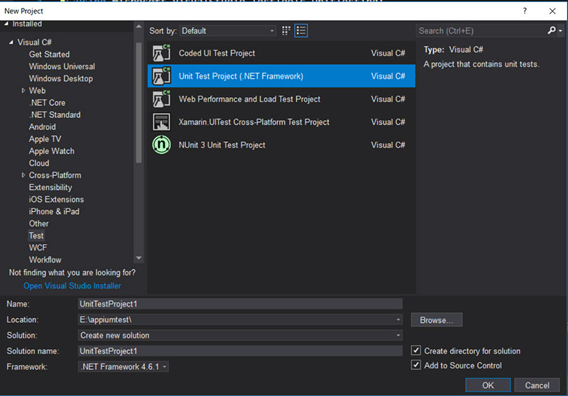Open Visual Studio Installer link
This screenshot has height=396, width=568.
coord(72,286)
